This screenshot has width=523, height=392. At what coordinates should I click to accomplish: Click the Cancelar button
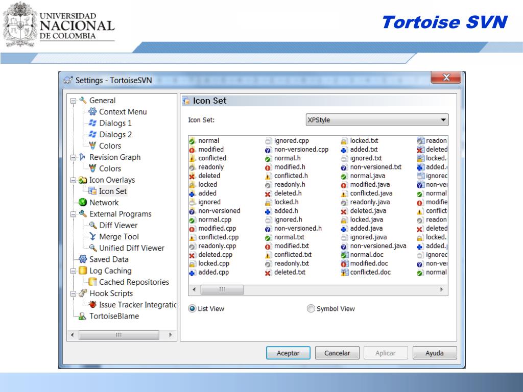point(337,353)
